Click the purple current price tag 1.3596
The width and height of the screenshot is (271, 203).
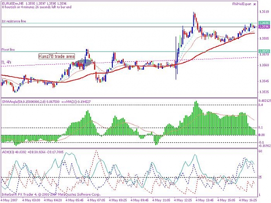[264, 27]
